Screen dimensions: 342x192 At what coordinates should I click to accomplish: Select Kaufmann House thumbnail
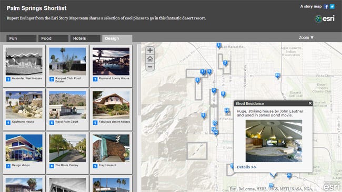(x=24, y=105)
